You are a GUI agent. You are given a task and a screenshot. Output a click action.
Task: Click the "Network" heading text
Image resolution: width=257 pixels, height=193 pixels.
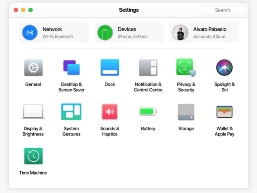point(52,29)
